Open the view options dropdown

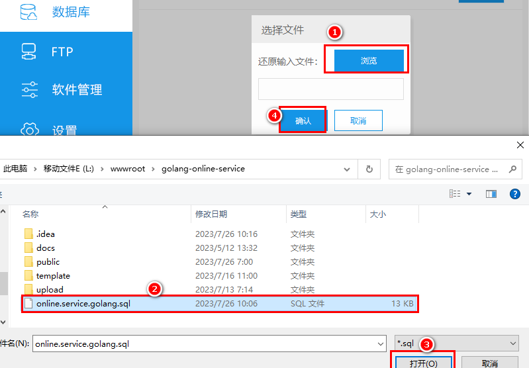[x=469, y=194]
